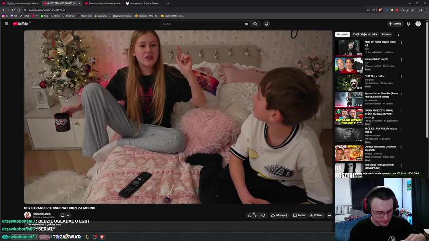Screen dimensions: 429x241
Task: Close the GDY STRANGER THINGS tab
Action: pyautogui.click(x=79, y=3)
